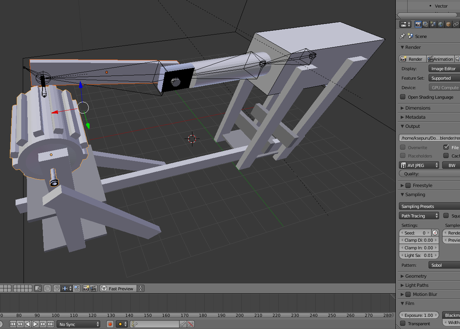Image resolution: width=460 pixels, height=329 pixels.
Task: Open Object Constraints properties chain-link icon
Action: click(455, 24)
